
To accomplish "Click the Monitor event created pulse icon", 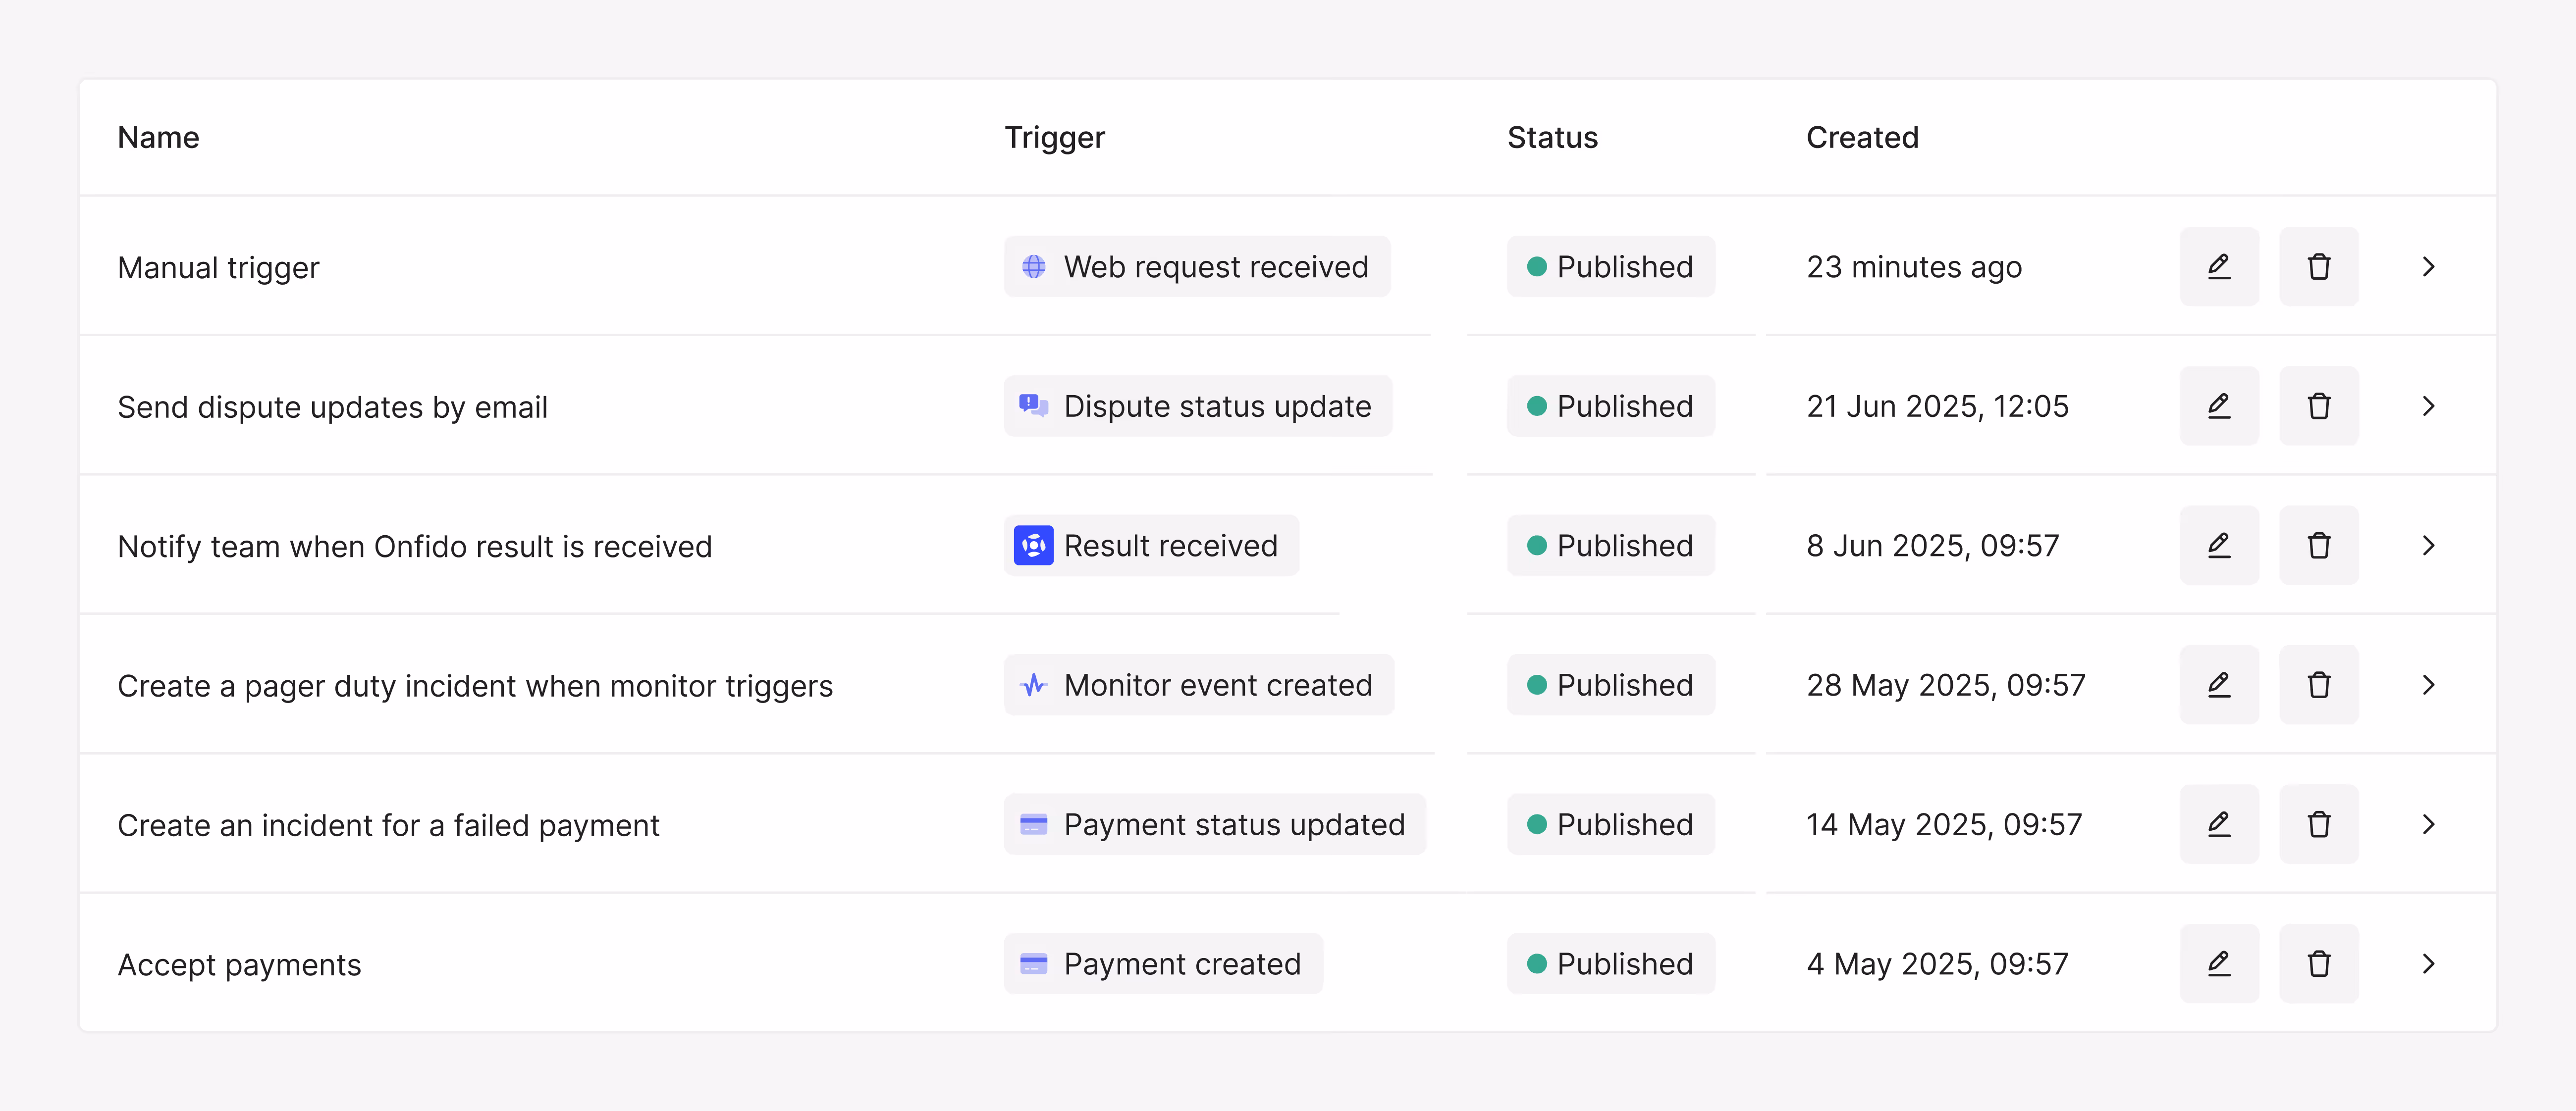I will tap(1033, 684).
